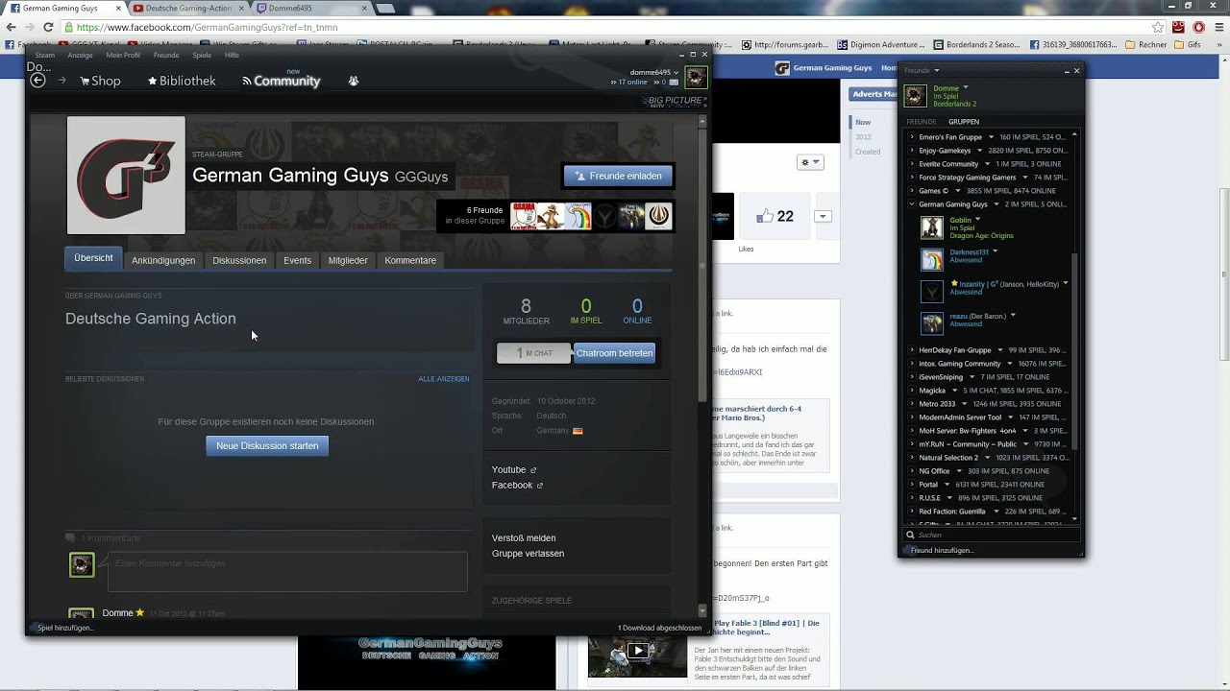Click Freunde einladen button
The image size is (1230, 691).
[x=618, y=177]
